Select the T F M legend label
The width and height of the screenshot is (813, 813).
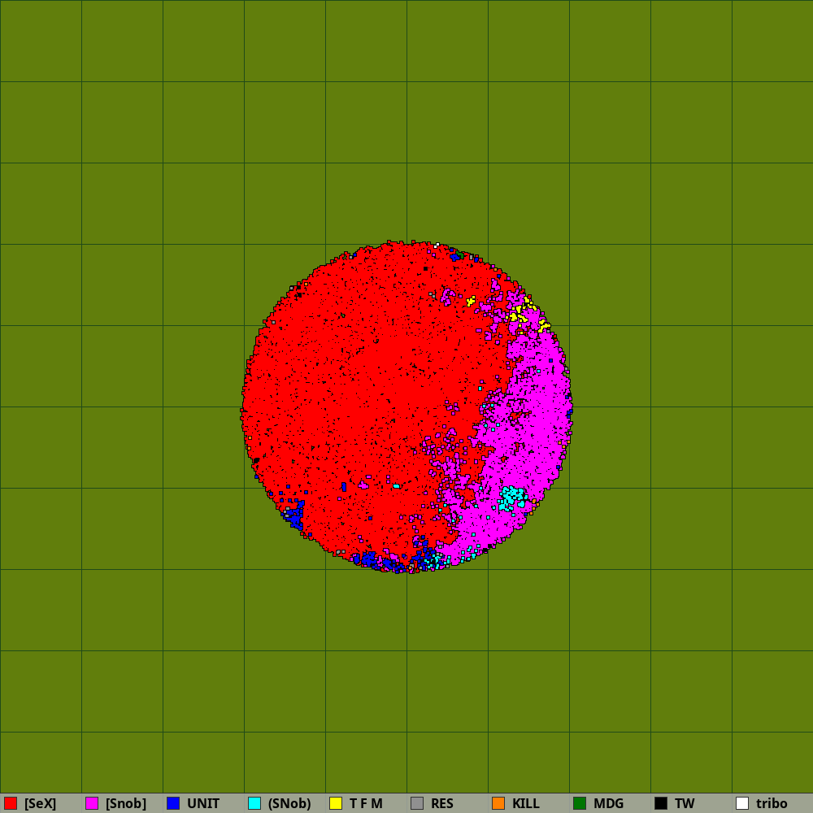(x=366, y=804)
